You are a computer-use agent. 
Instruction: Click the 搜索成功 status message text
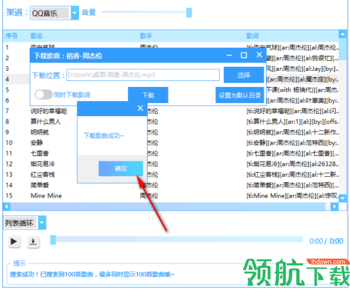coord(92,275)
